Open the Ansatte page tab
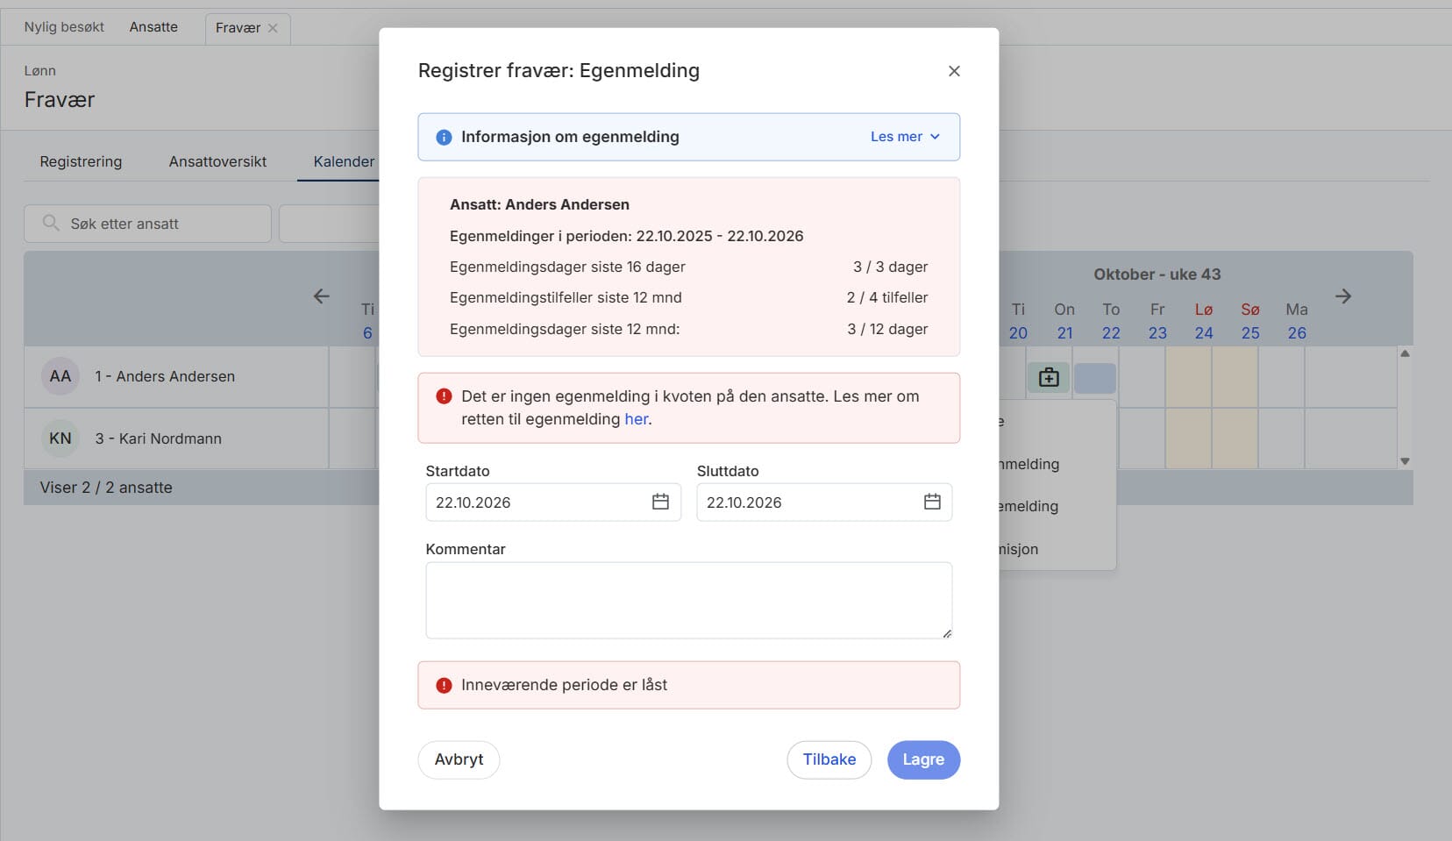 (153, 27)
